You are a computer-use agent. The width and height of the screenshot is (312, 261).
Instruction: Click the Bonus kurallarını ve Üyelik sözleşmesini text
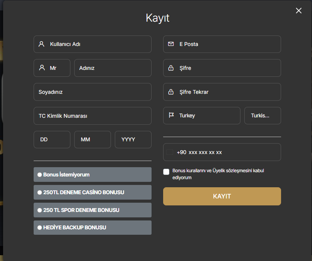coord(218,174)
